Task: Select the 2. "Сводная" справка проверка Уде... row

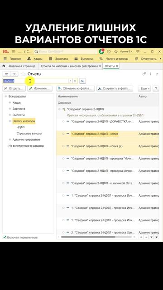Action: point(108,232)
